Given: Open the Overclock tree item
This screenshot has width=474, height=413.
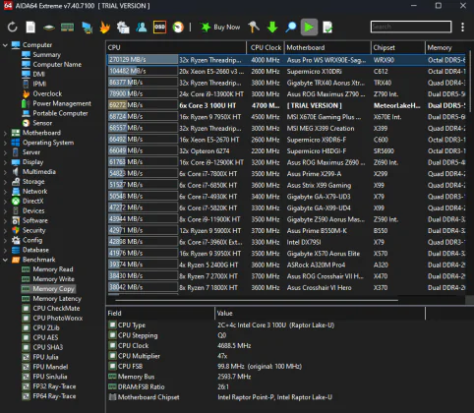Looking at the screenshot, I should click(x=47, y=93).
